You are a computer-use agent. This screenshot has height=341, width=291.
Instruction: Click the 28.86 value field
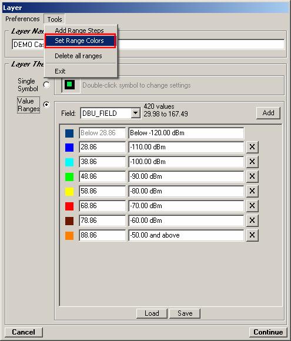coord(102,147)
